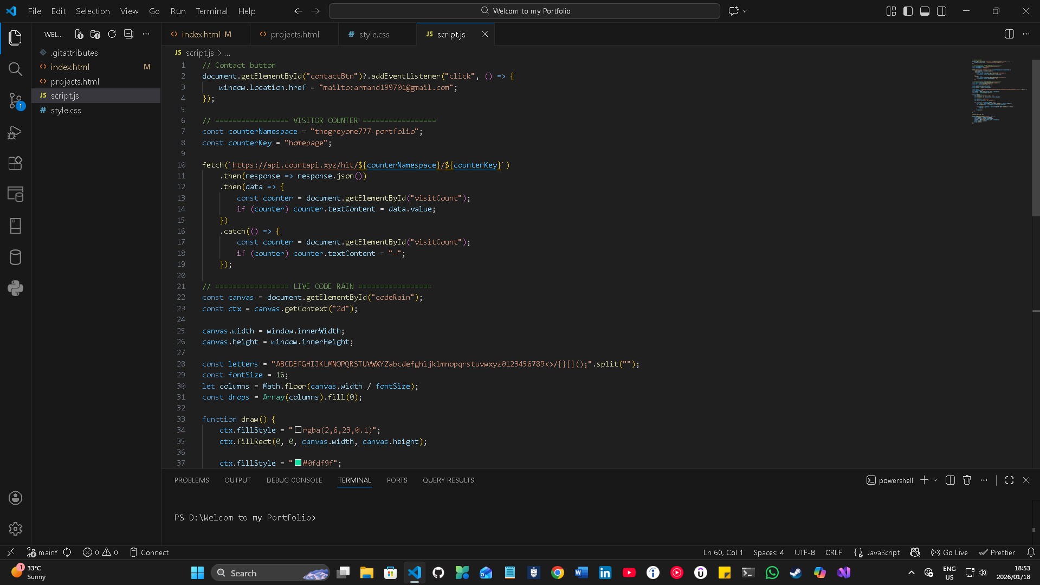Open the Search view in the activity bar
The image size is (1040, 585).
(15, 69)
